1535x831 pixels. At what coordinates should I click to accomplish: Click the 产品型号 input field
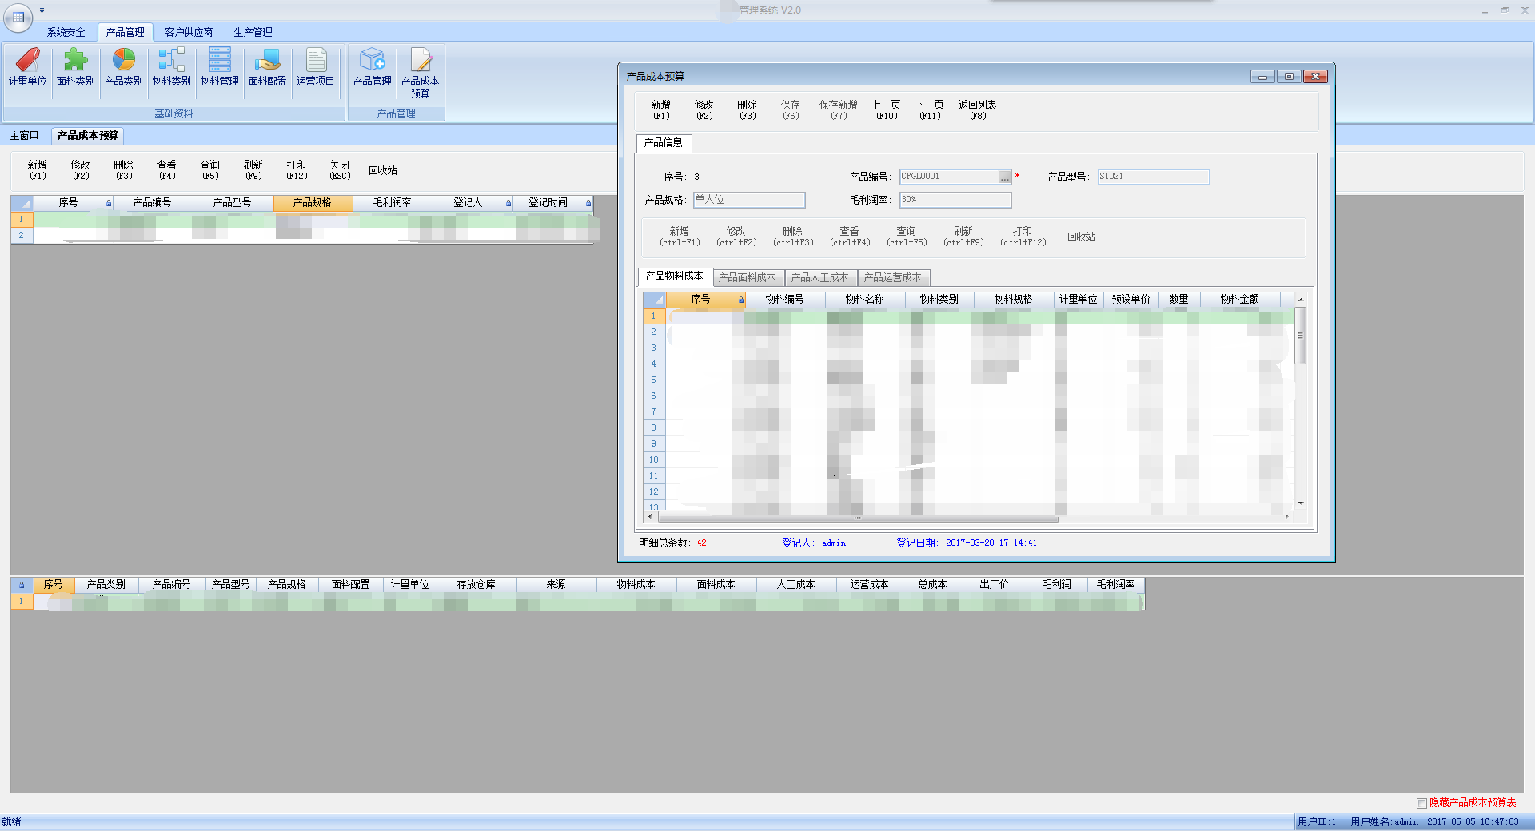coord(1153,177)
